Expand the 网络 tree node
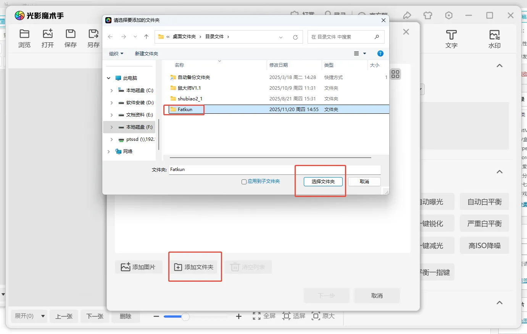527x334 pixels. point(108,152)
